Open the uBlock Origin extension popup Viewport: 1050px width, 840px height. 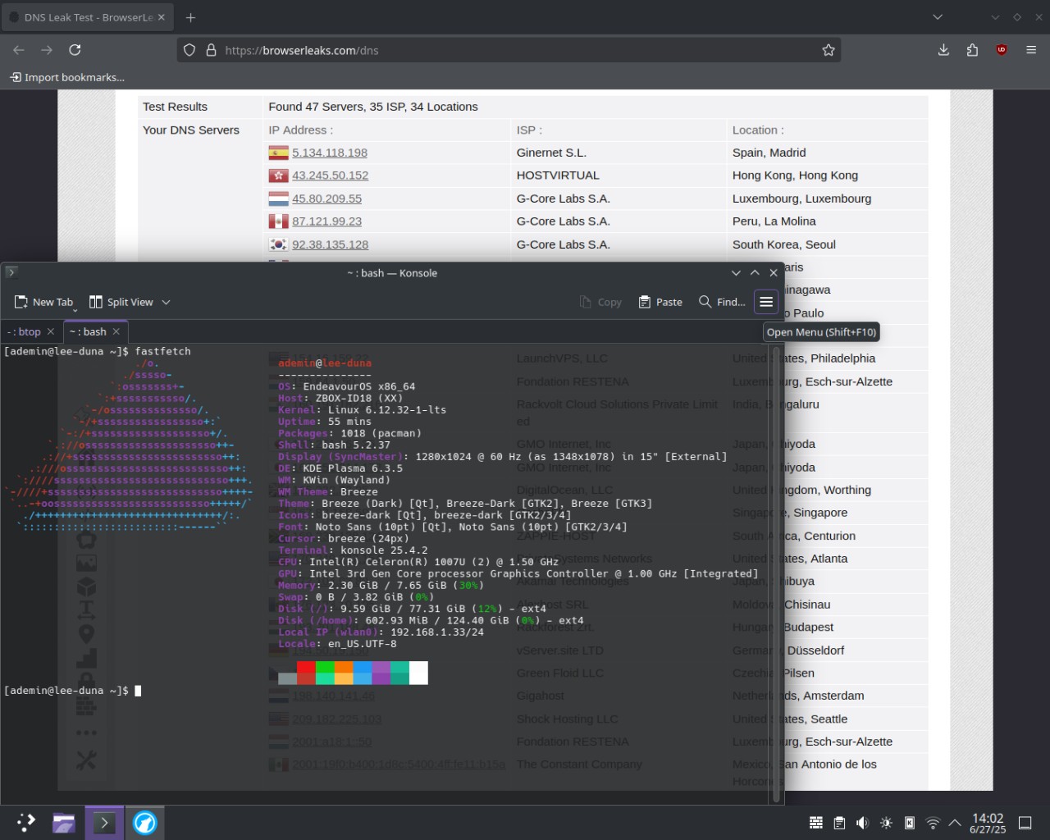1002,50
